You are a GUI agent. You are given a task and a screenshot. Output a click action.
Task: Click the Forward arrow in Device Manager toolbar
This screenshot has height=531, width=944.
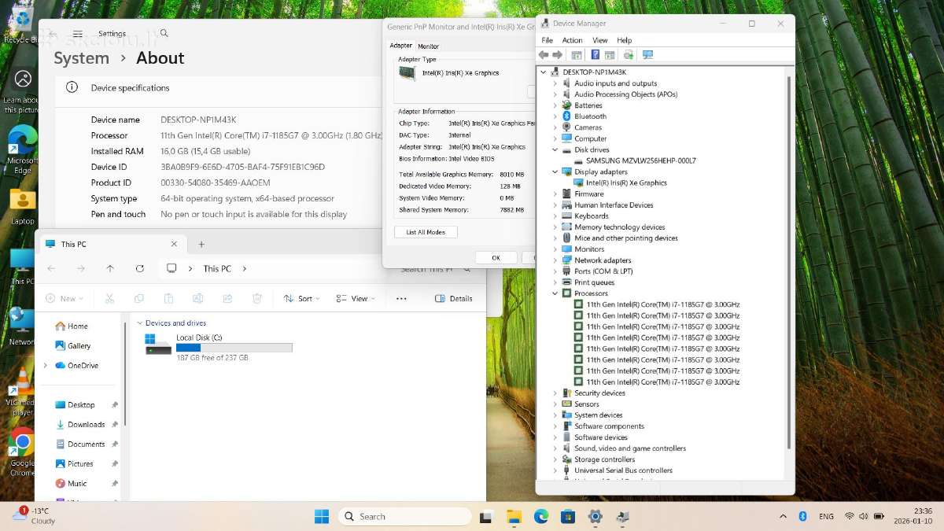coord(558,55)
